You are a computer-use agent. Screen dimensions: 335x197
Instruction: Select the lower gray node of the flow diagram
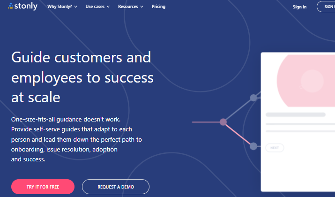tap(253, 146)
